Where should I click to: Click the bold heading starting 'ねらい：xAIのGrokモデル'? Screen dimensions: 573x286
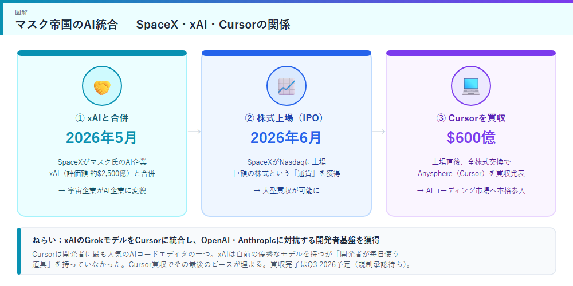tap(206, 240)
